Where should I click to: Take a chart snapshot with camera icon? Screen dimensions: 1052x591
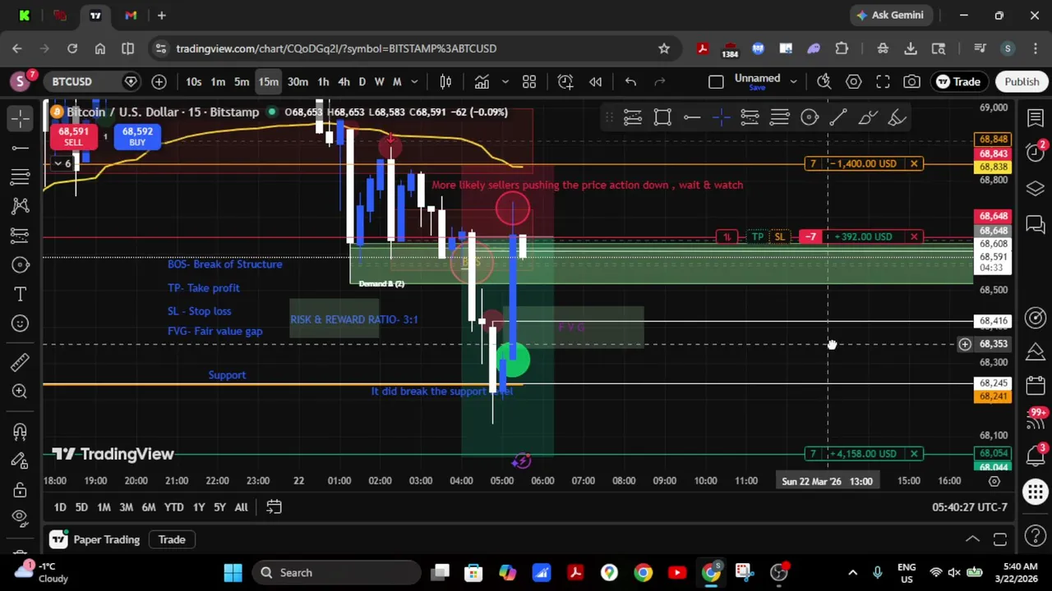click(911, 81)
